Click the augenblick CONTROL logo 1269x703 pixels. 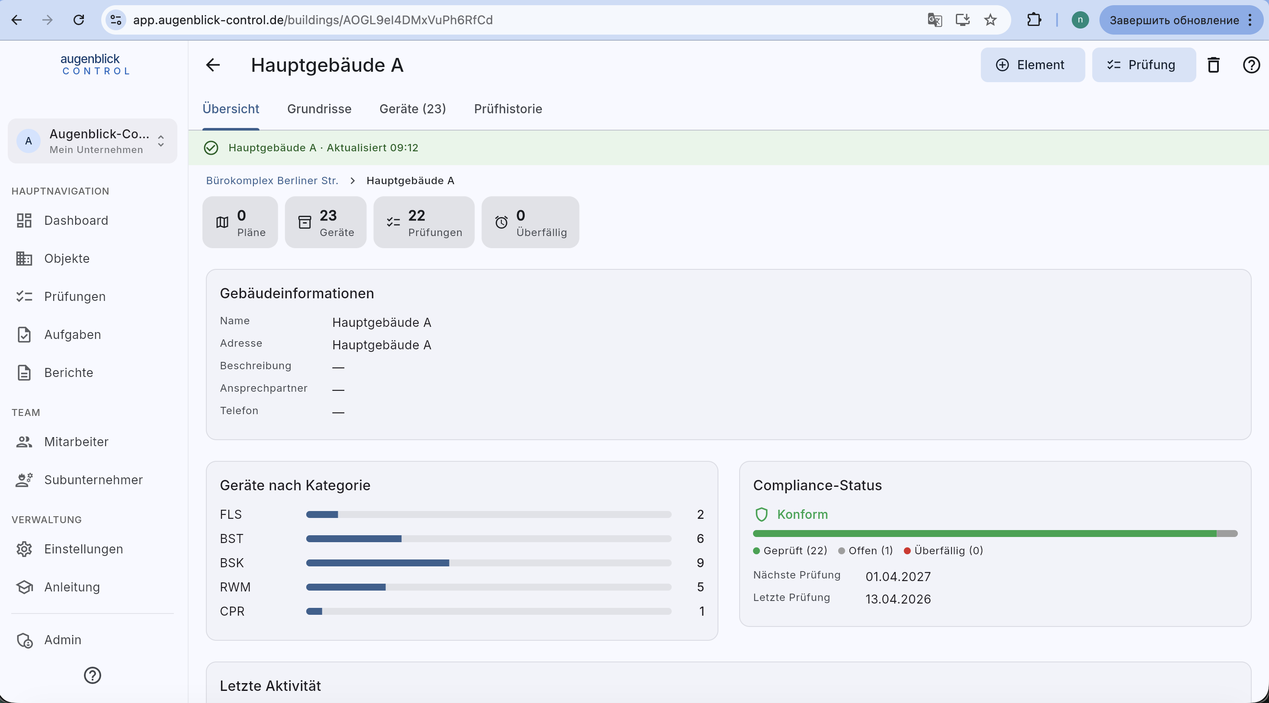[x=95, y=64]
